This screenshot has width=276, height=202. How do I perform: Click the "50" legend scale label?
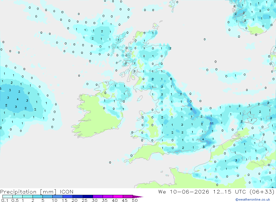coord(135,200)
